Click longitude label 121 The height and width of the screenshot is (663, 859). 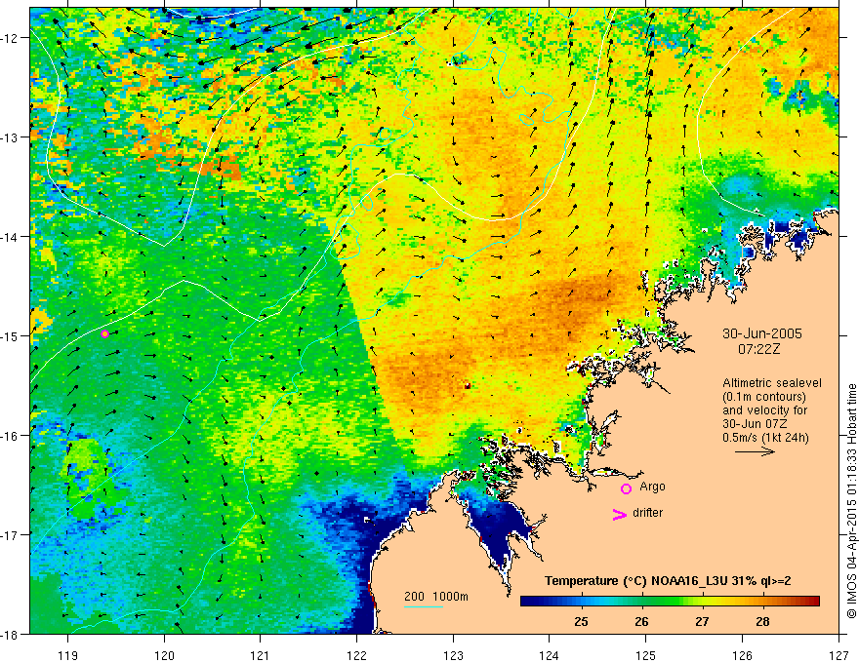[x=261, y=655]
